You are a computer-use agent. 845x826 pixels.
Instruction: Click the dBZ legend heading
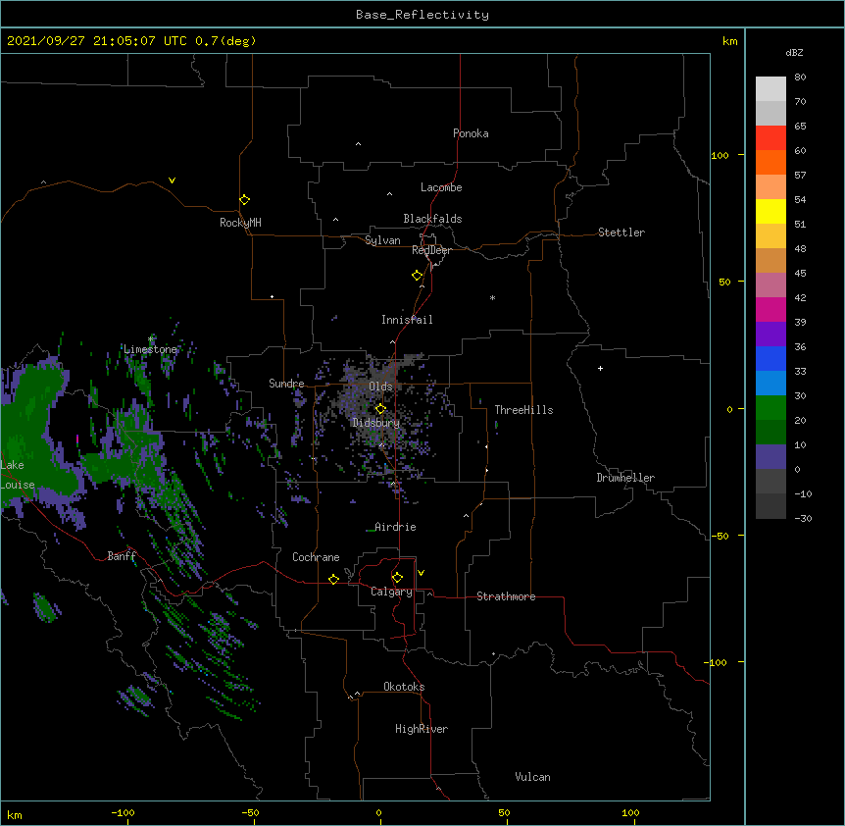click(794, 52)
